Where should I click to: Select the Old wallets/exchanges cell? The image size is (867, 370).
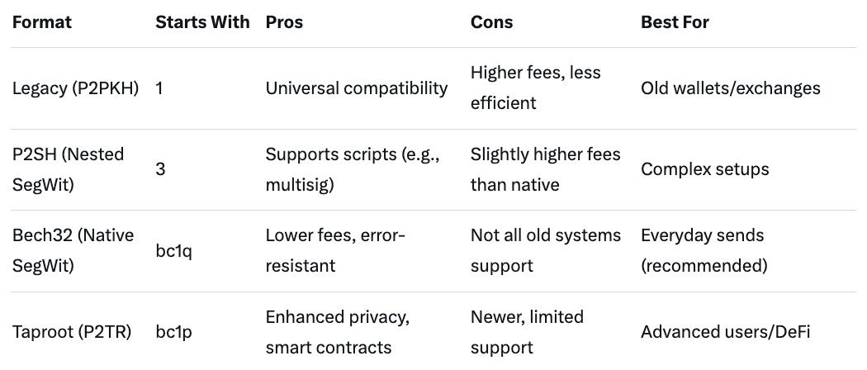[x=731, y=88]
